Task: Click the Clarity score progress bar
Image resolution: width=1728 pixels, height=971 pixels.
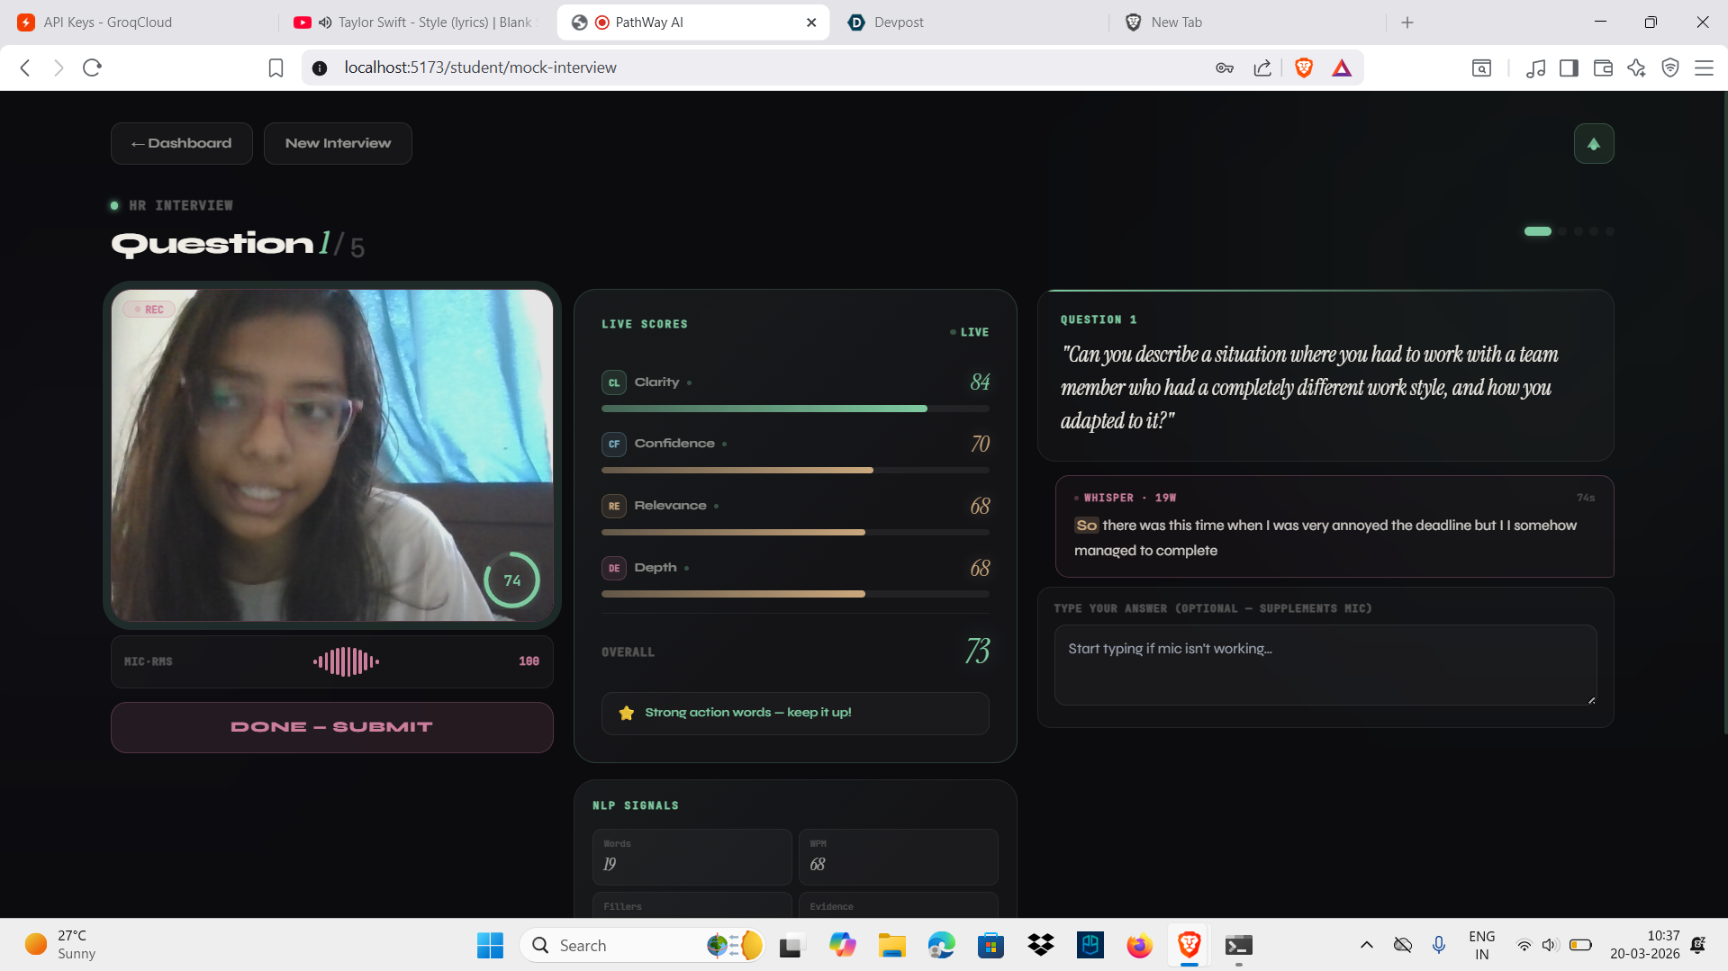Action: tap(795, 409)
